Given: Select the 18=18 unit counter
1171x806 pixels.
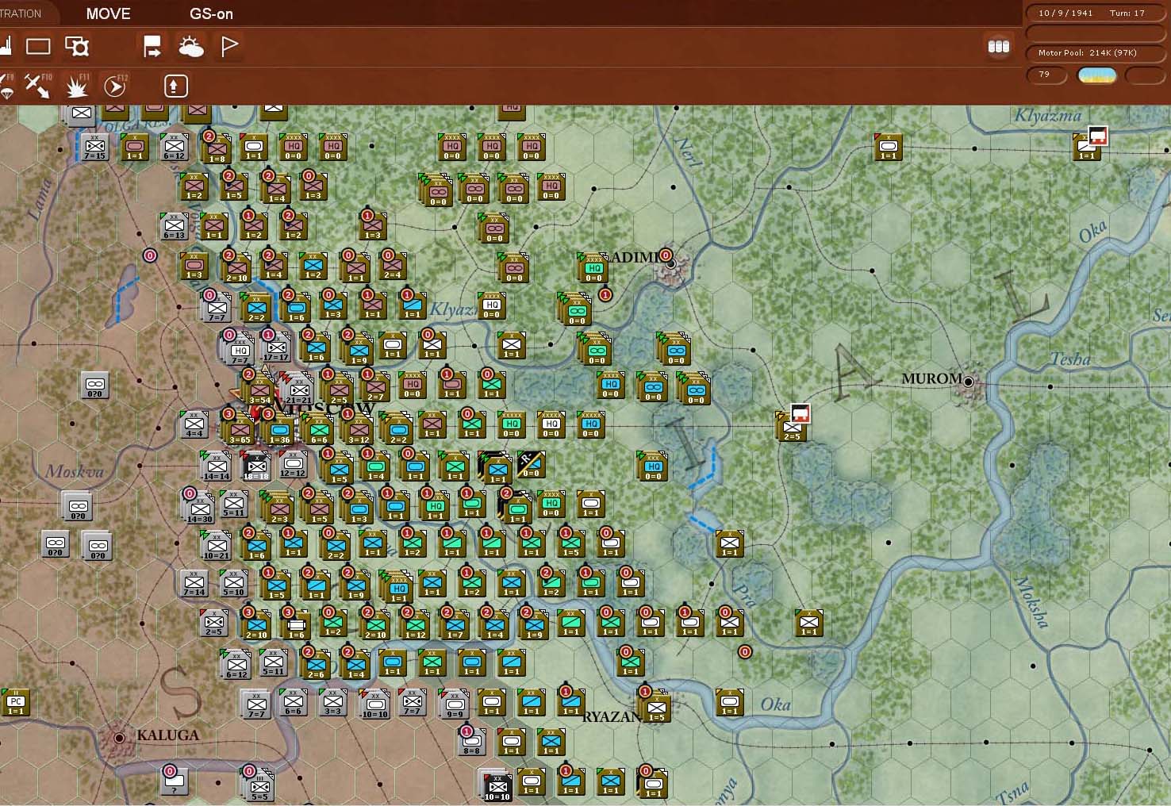Looking at the screenshot, I should click(x=255, y=466).
